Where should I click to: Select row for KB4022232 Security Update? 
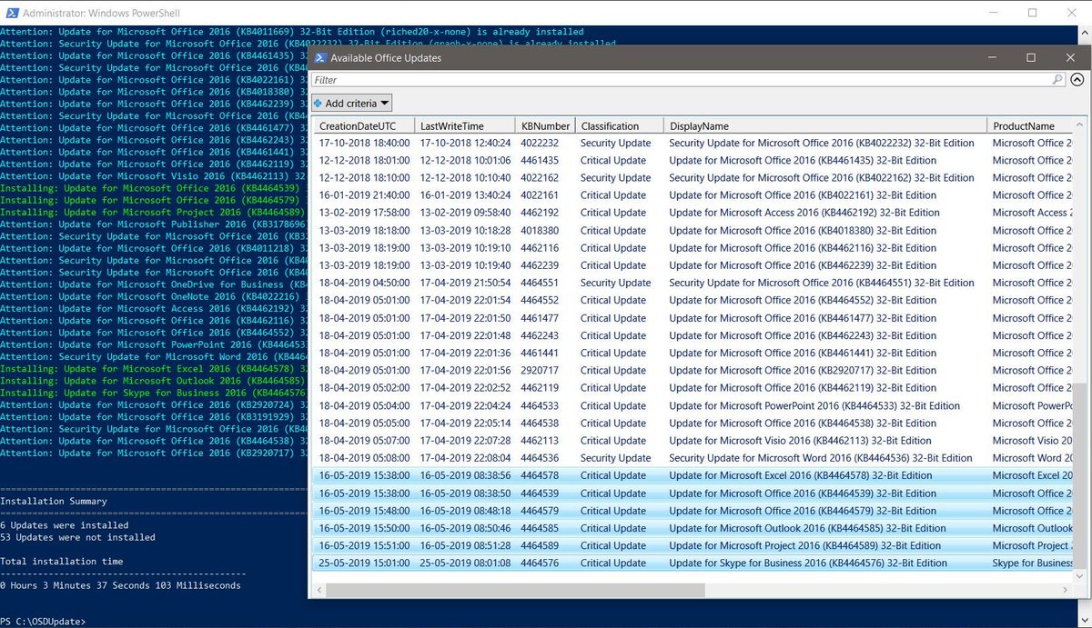tap(693, 144)
